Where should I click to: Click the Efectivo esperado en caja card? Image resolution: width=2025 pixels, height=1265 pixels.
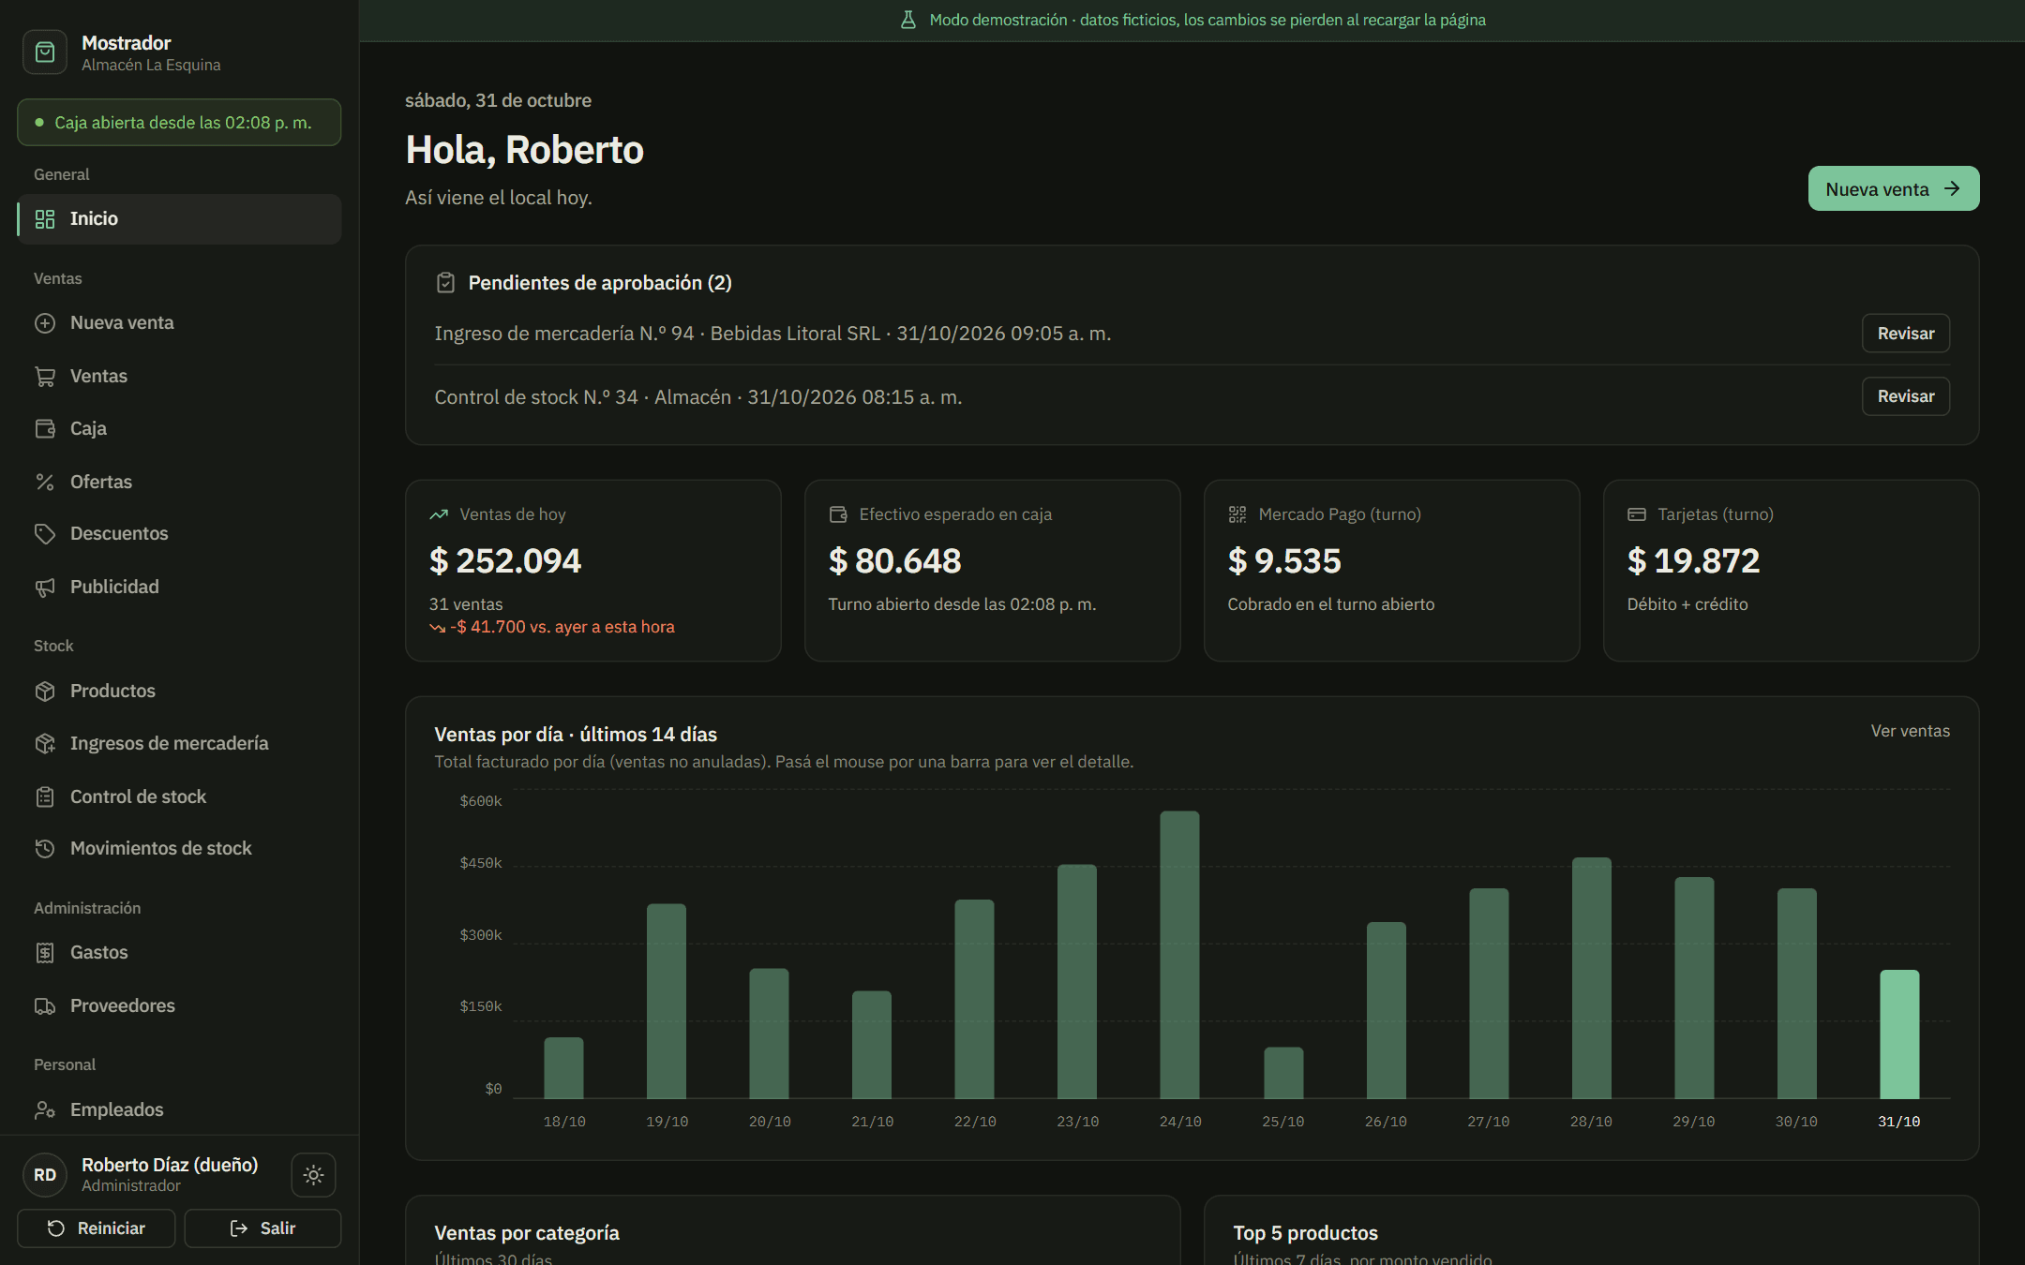(993, 571)
